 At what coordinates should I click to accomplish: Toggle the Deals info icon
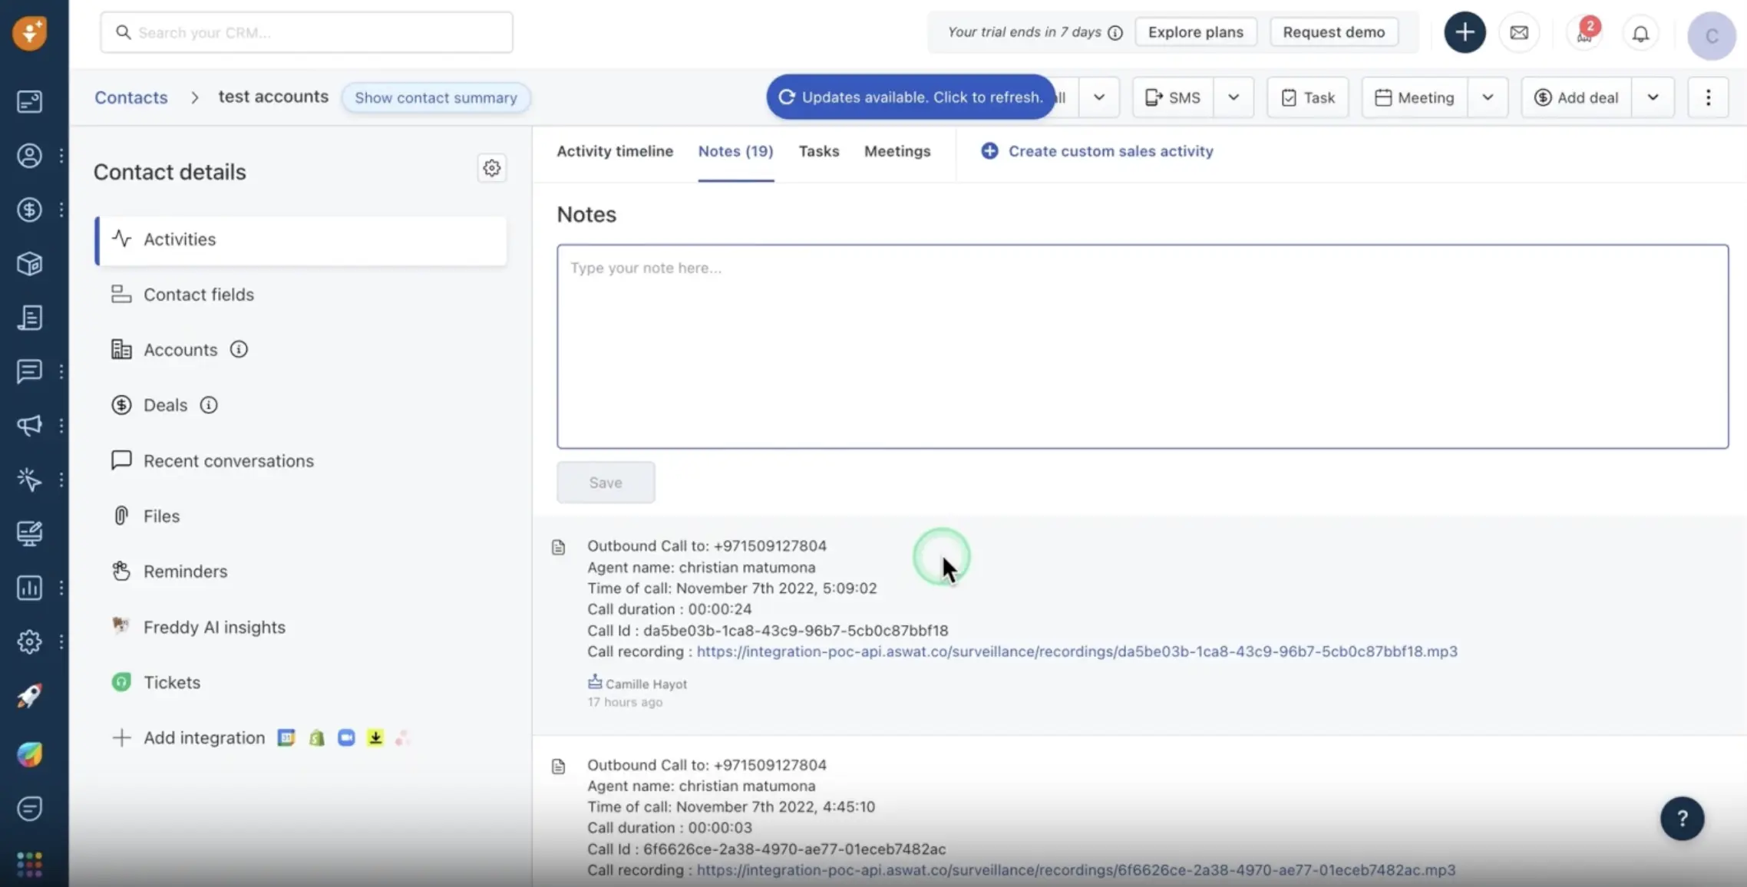208,405
